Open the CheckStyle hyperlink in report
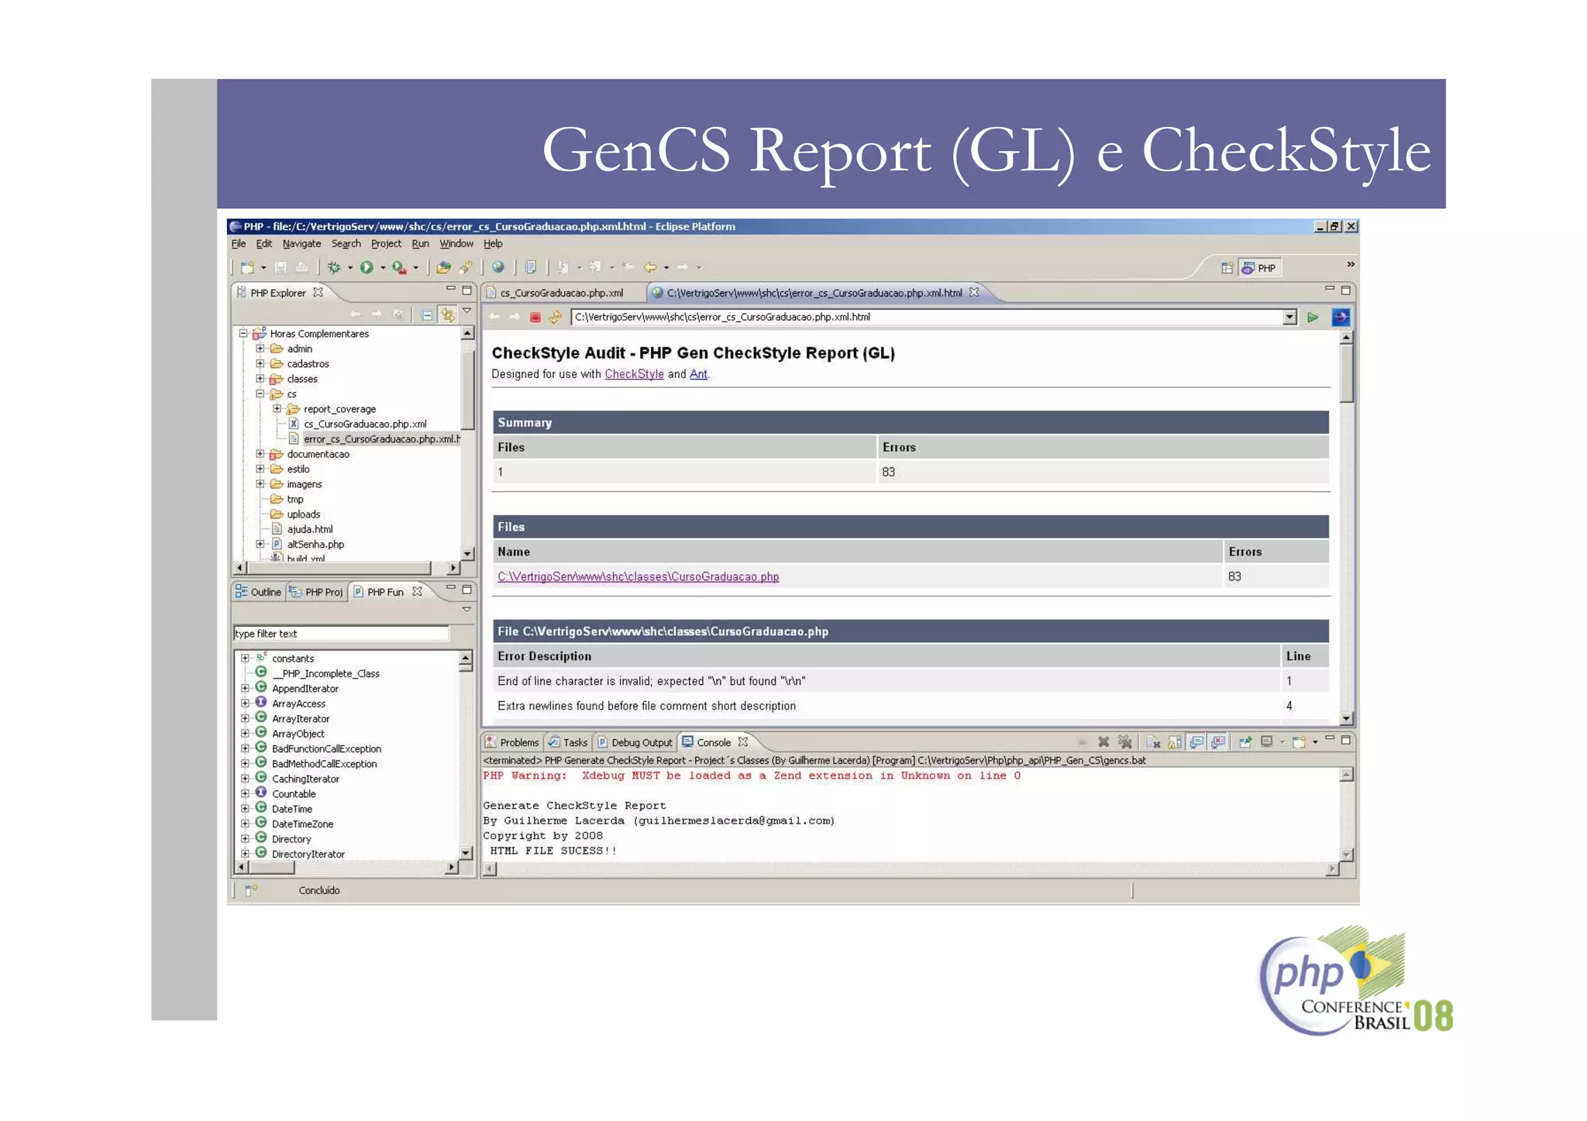The width and height of the screenshot is (1587, 1121). click(634, 374)
